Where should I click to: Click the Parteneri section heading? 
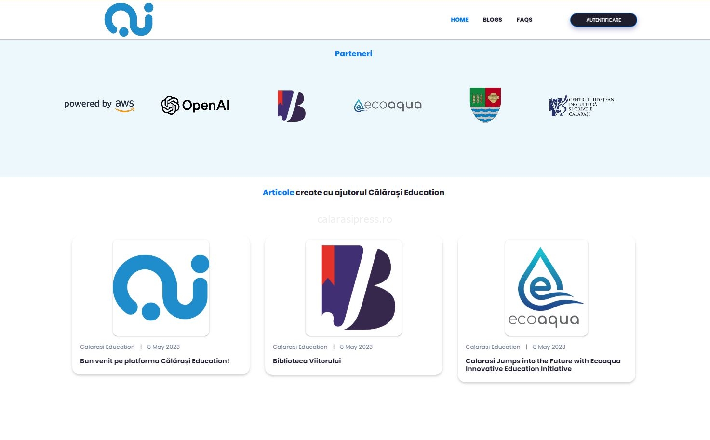pyautogui.click(x=354, y=53)
